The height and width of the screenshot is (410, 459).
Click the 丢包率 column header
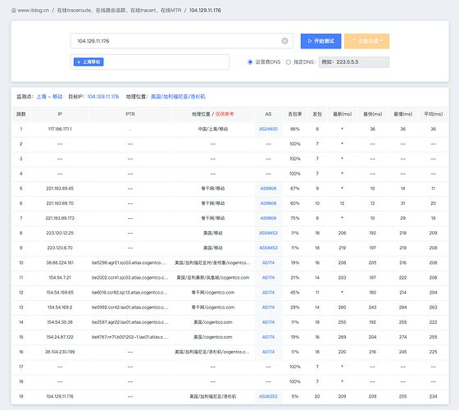click(x=295, y=114)
